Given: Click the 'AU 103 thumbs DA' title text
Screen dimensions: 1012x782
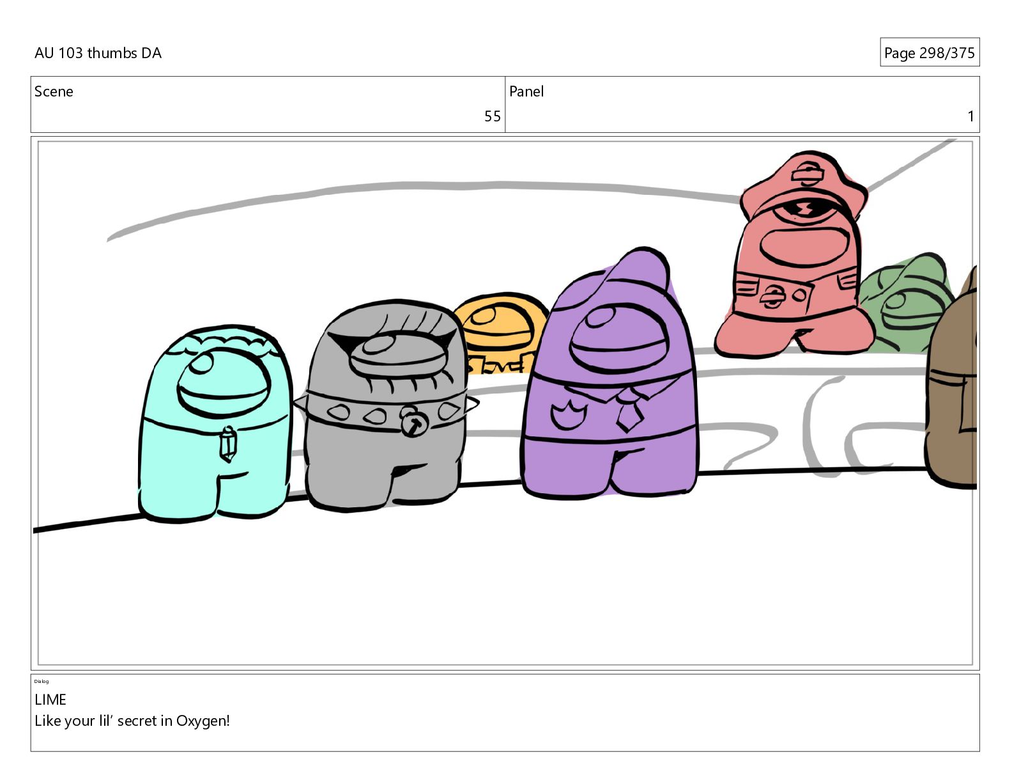Looking at the screenshot, I should pos(98,53).
